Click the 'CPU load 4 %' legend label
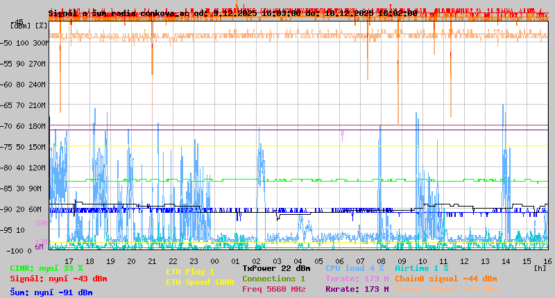 (355, 268)
